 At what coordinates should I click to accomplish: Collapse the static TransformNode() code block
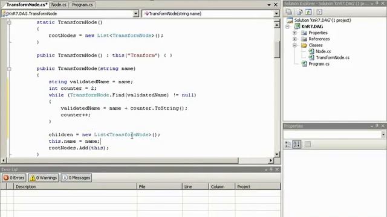[x=9, y=23]
